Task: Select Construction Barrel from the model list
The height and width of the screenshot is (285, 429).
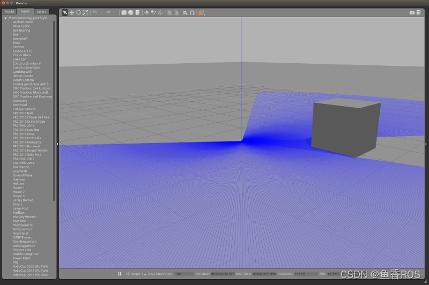Action: 27,63
